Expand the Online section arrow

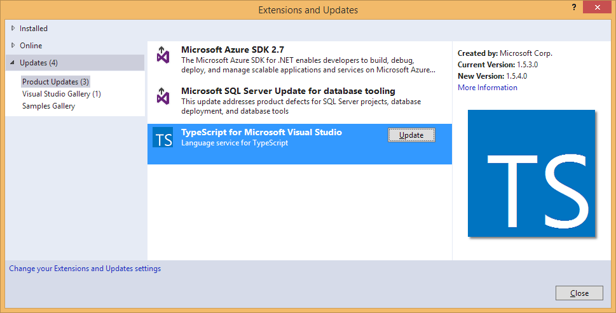(x=13, y=45)
